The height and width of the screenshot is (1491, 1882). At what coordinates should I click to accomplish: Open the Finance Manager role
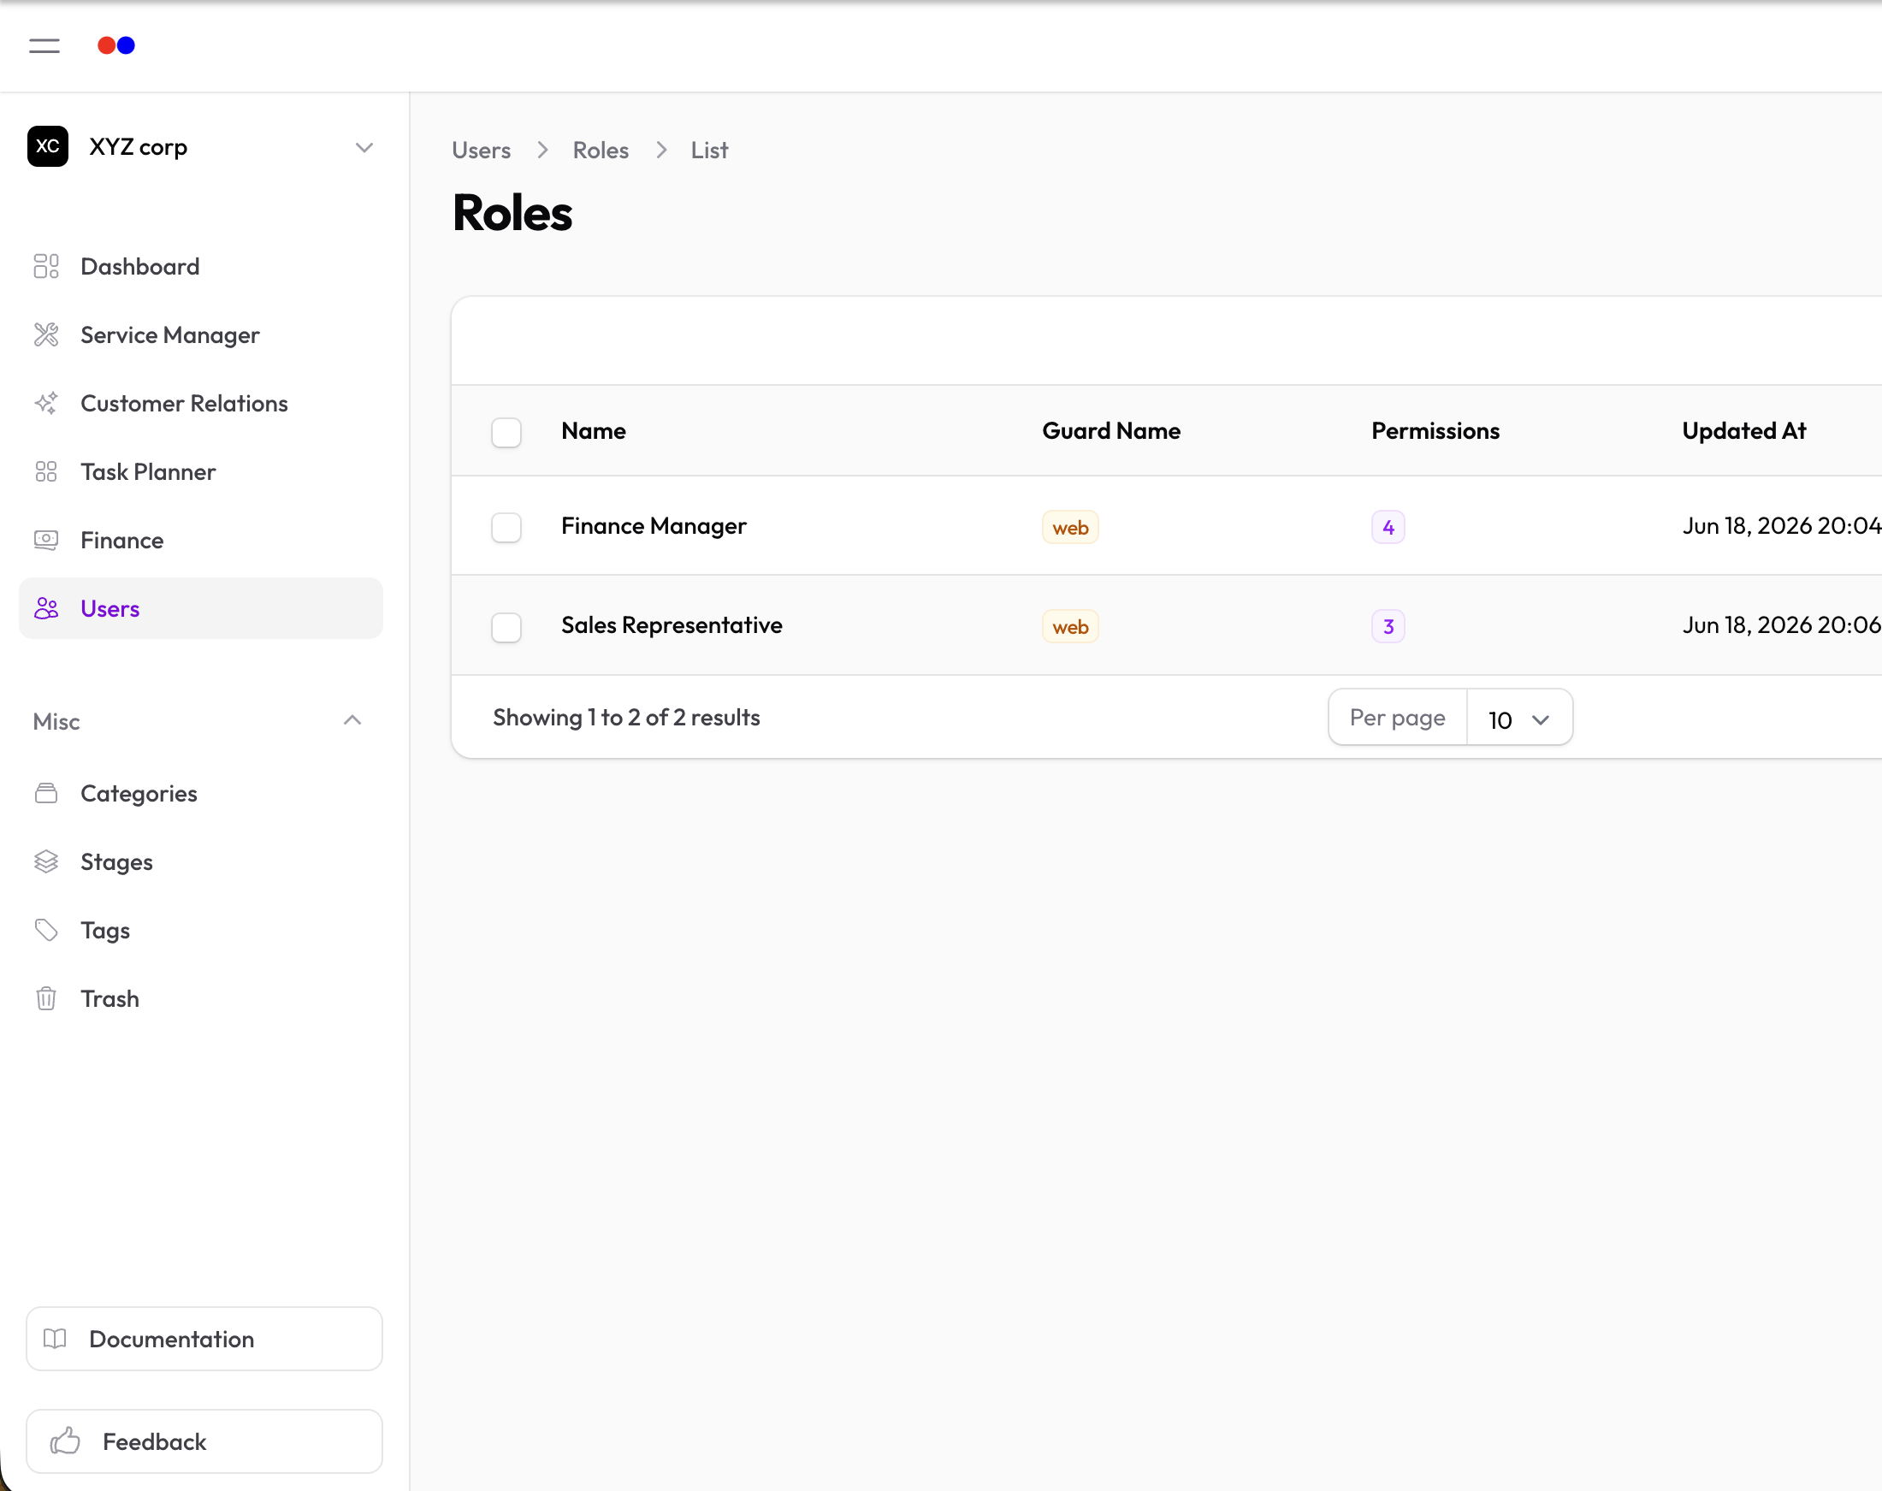[654, 526]
